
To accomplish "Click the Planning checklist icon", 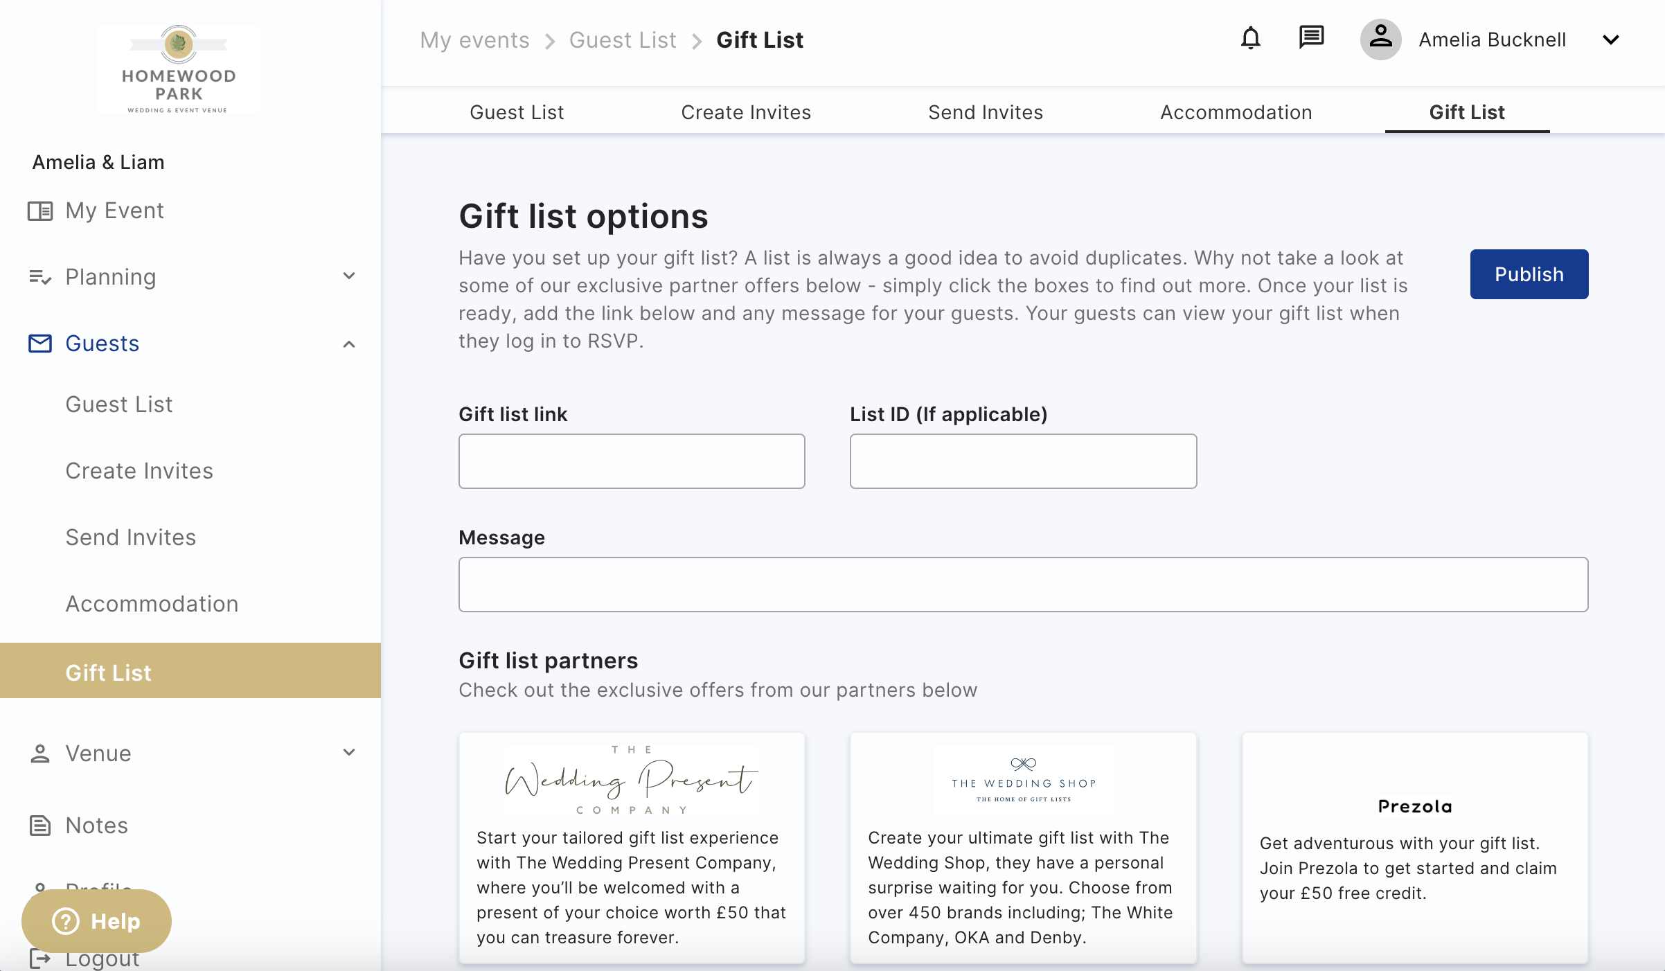I will [40, 277].
